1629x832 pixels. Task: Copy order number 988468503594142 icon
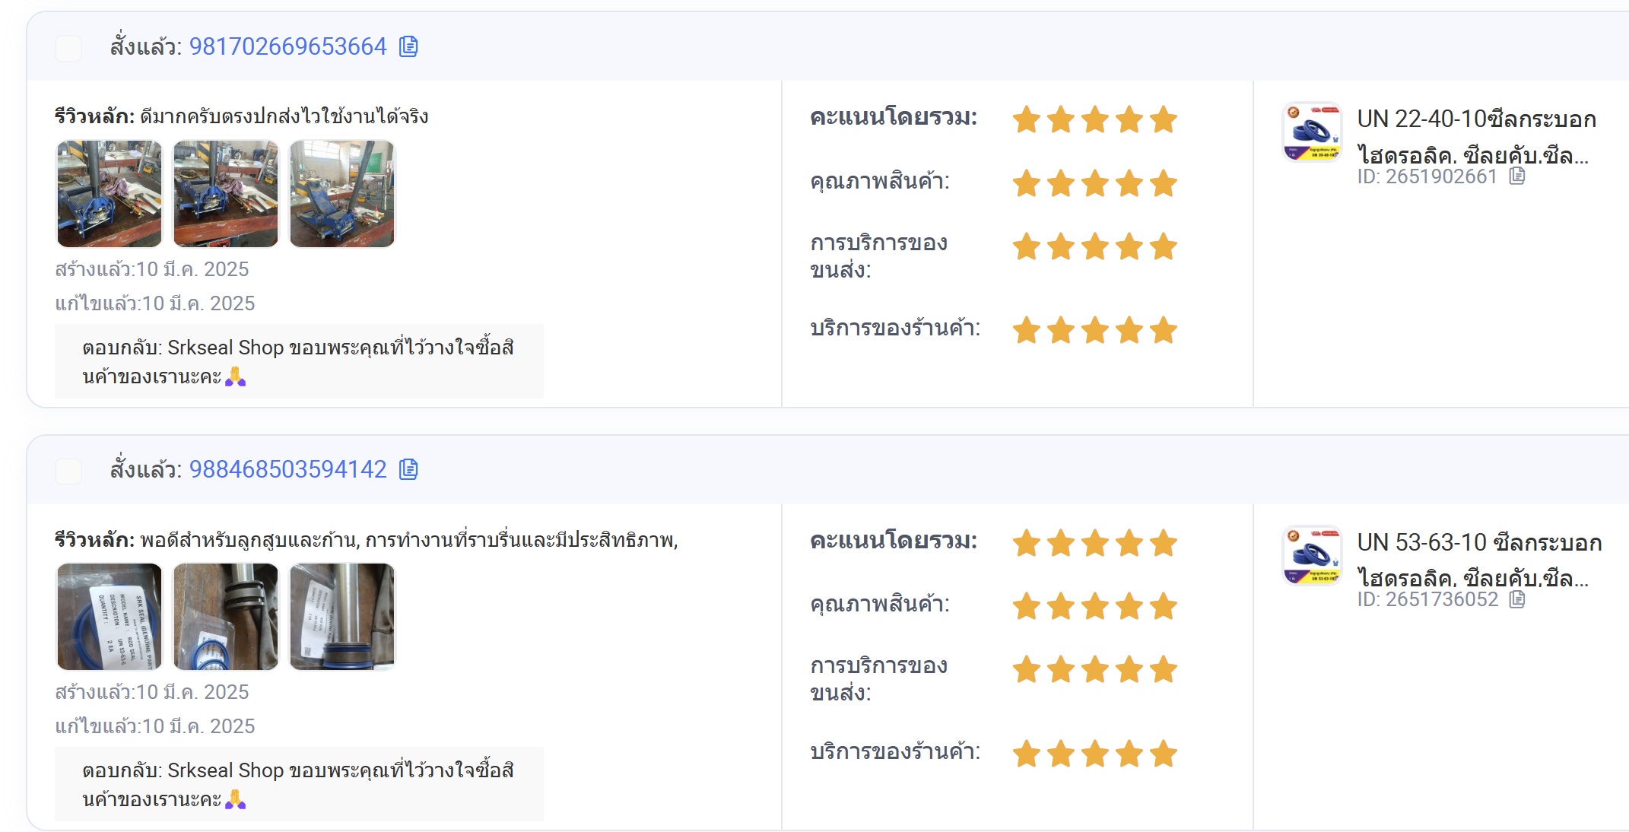[408, 470]
